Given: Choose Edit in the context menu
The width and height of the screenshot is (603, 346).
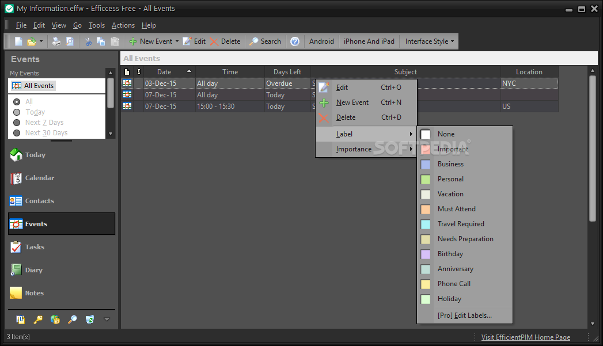Looking at the screenshot, I should [x=366, y=88].
